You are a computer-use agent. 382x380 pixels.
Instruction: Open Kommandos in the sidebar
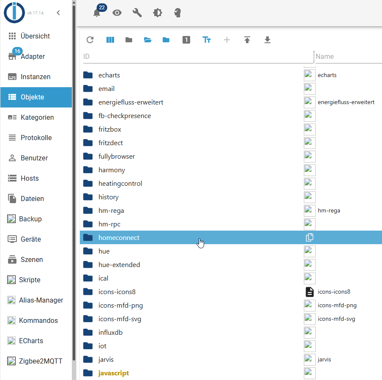pos(36,321)
